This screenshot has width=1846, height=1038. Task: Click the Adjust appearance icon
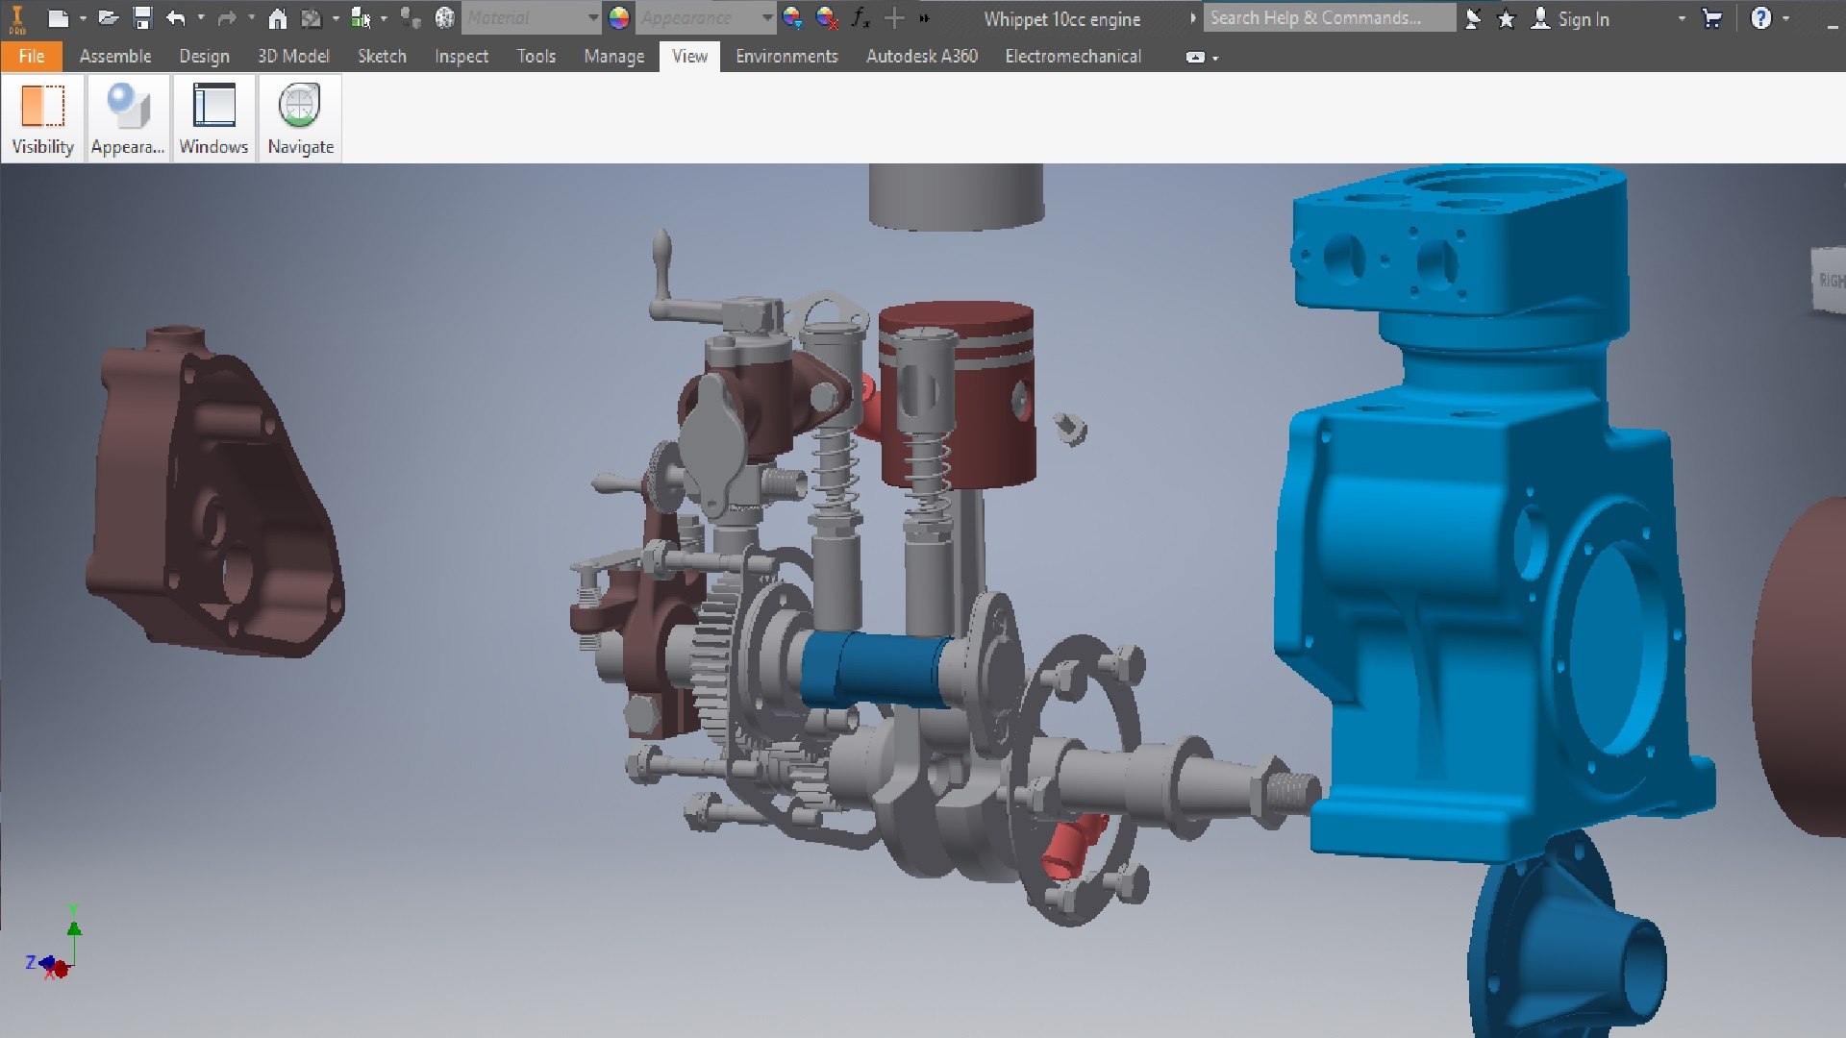(791, 17)
